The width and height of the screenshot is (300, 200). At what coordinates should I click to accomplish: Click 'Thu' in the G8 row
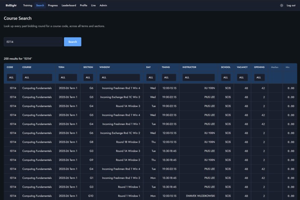tap(153, 142)
